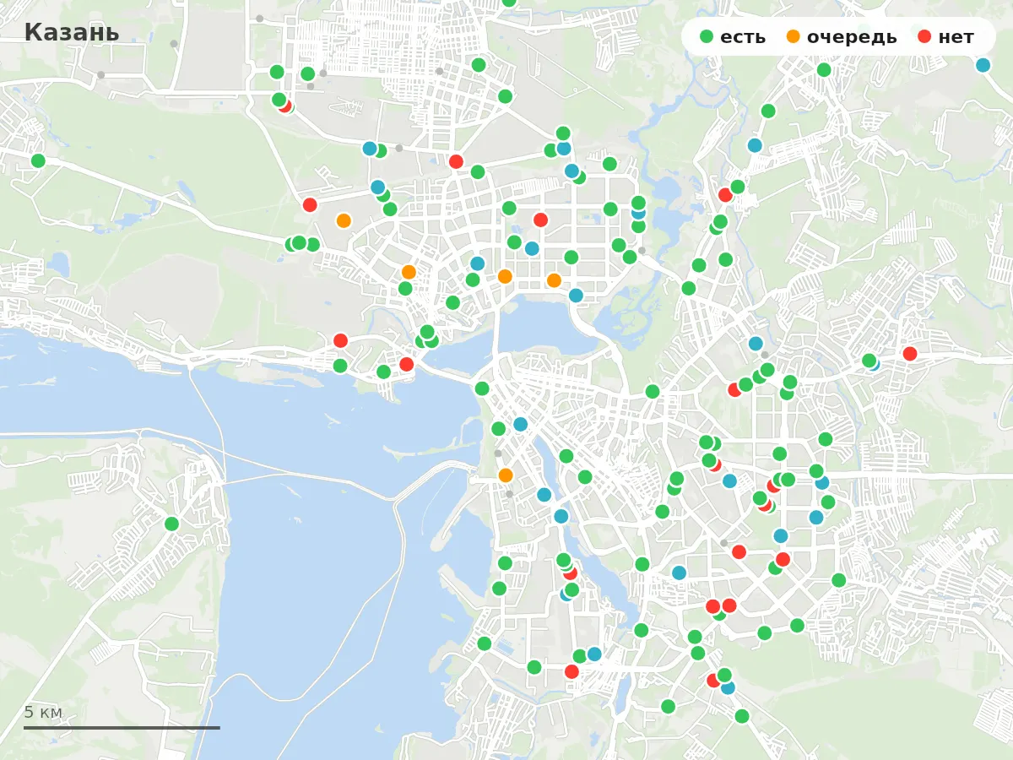Viewport: 1013px width, 760px height.
Task: Click the blue marker in top-right corner
Action: (983, 65)
